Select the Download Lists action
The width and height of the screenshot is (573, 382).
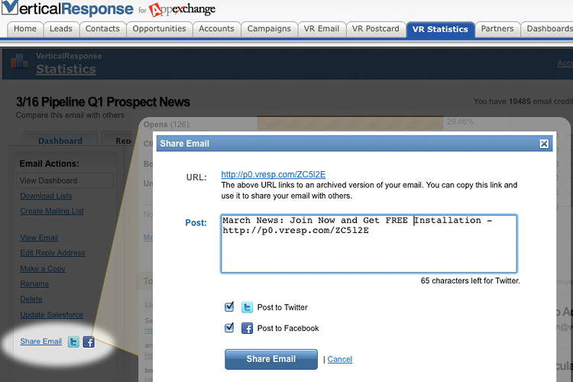[x=46, y=196]
